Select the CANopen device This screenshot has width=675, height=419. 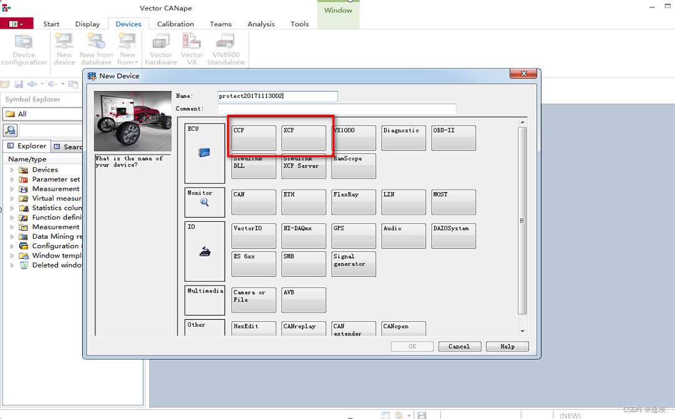tap(404, 328)
